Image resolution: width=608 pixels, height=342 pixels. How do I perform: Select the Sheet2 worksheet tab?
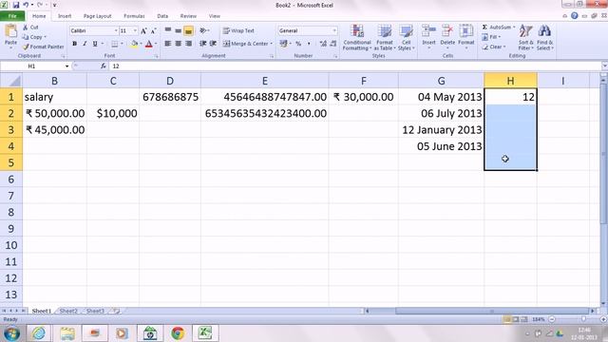tap(68, 311)
